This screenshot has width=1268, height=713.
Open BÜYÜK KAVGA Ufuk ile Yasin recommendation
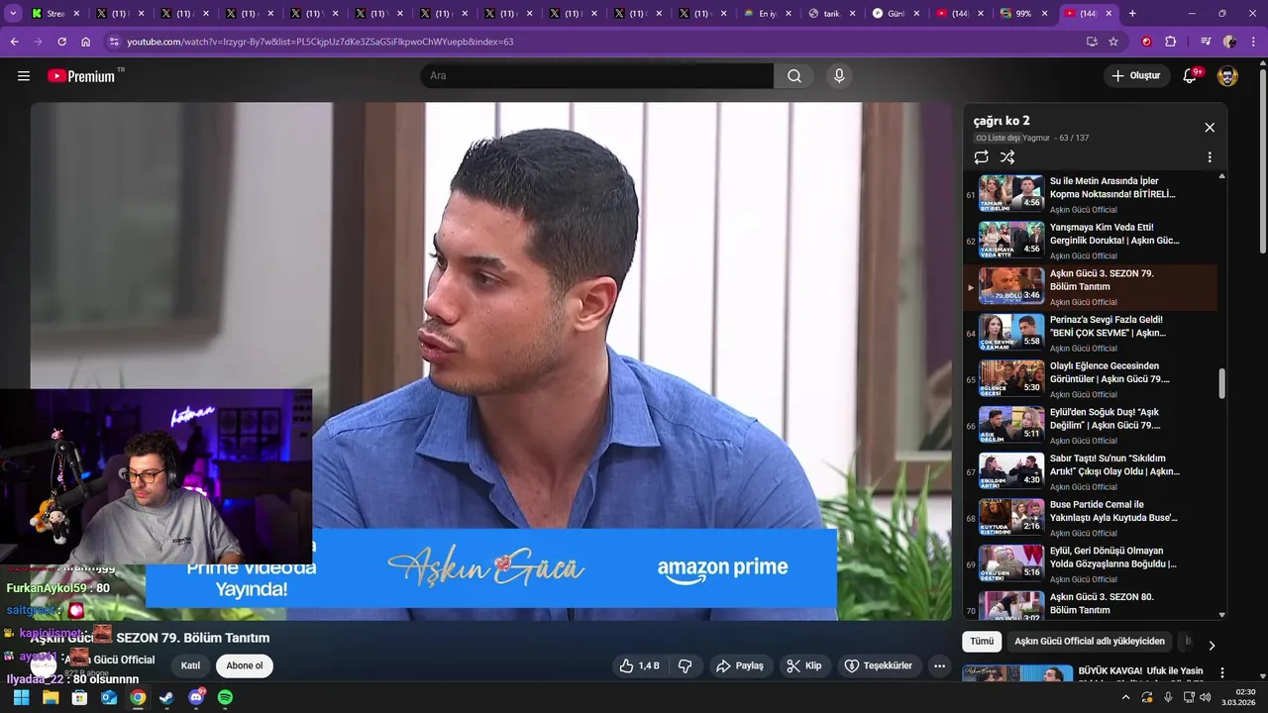point(1140,671)
